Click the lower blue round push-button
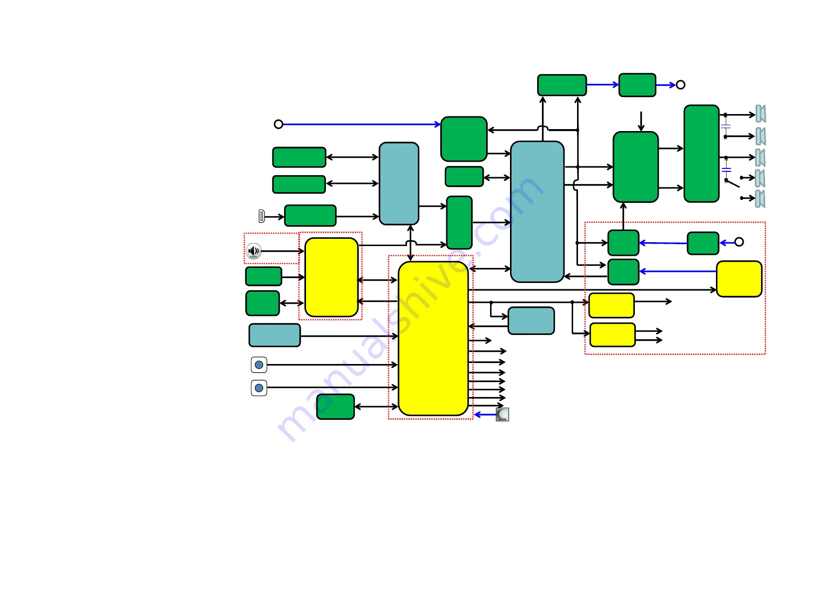Viewport: 816px width, 613px height. click(259, 388)
